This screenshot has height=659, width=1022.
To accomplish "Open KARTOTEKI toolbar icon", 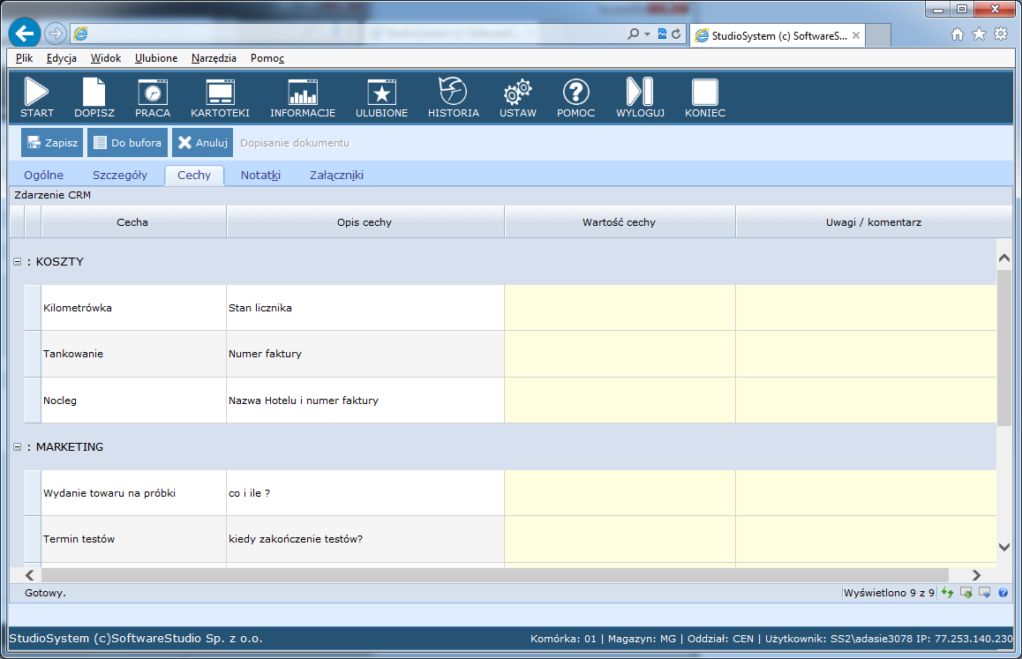I will tap(221, 92).
